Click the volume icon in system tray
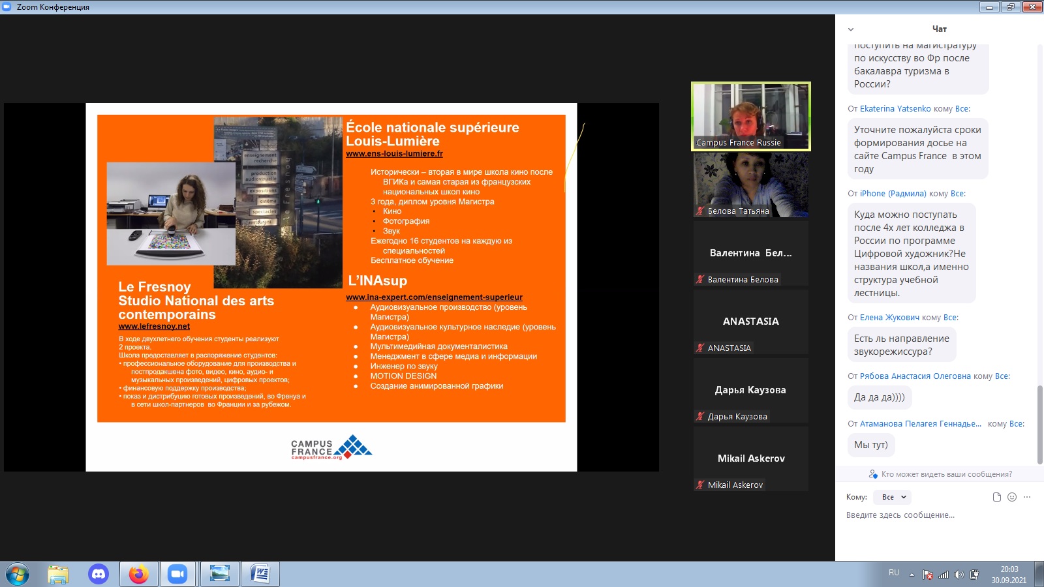The image size is (1044, 587). (x=959, y=575)
